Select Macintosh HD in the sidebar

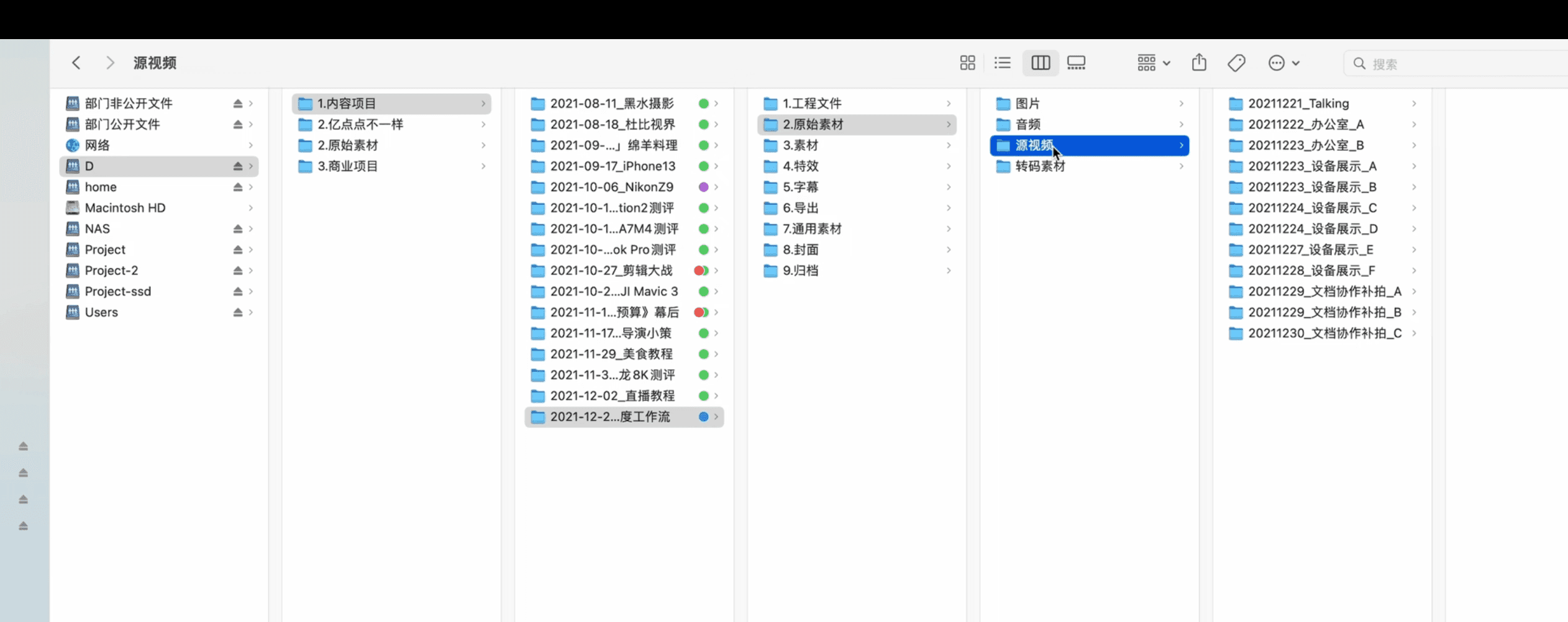[125, 208]
